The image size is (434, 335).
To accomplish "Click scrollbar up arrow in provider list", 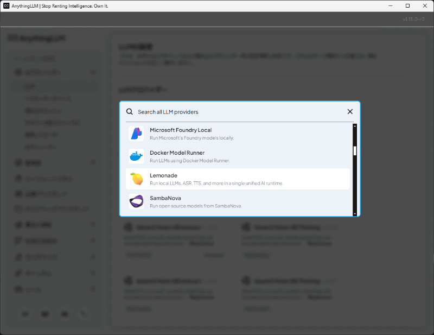I will tap(355, 126).
